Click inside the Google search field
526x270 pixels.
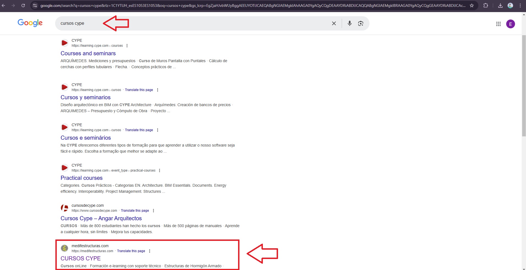click(193, 23)
